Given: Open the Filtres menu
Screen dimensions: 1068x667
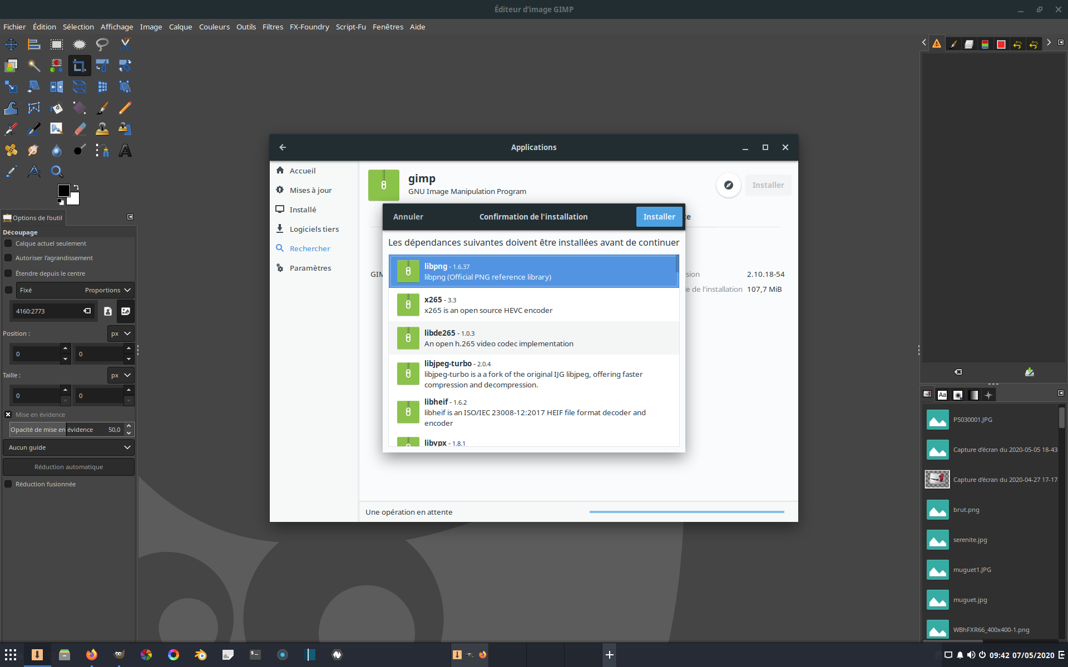Looking at the screenshot, I should (x=273, y=27).
